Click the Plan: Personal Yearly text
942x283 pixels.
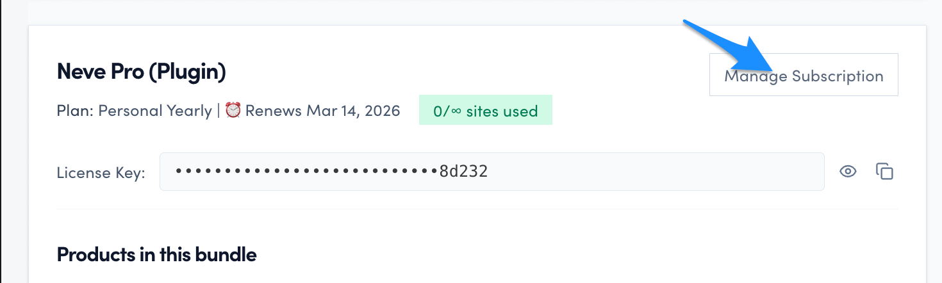click(x=134, y=111)
